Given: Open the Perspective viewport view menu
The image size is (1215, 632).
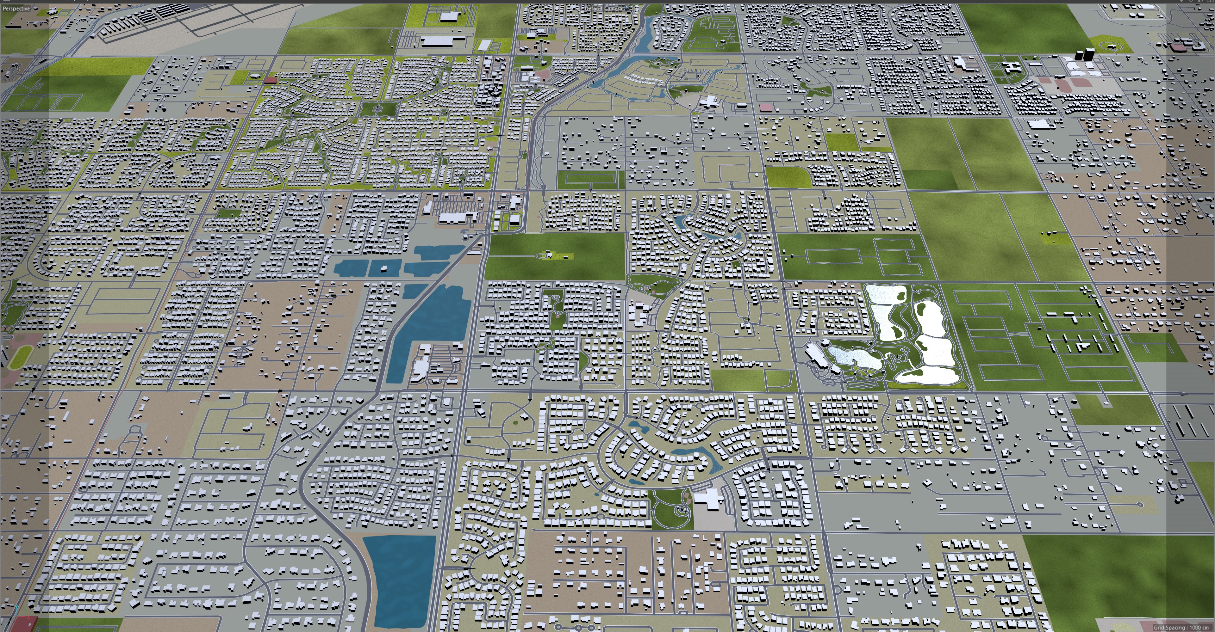Looking at the screenshot, I should pyautogui.click(x=16, y=9).
